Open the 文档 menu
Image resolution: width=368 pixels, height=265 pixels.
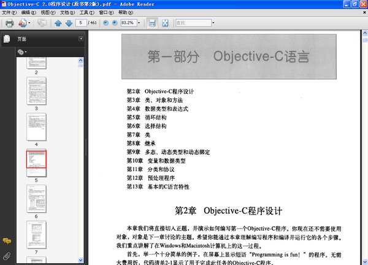point(67,12)
